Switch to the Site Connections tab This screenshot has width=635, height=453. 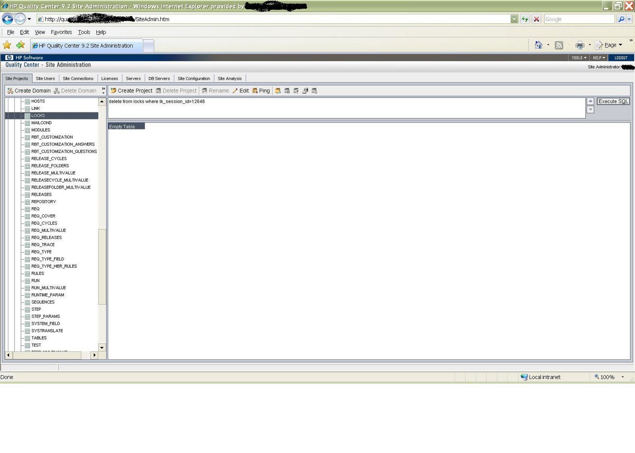coord(78,78)
